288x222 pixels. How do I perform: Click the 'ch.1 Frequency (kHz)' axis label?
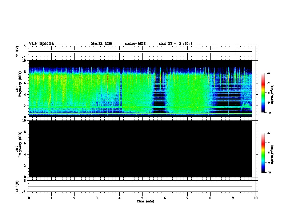tap(19, 84)
